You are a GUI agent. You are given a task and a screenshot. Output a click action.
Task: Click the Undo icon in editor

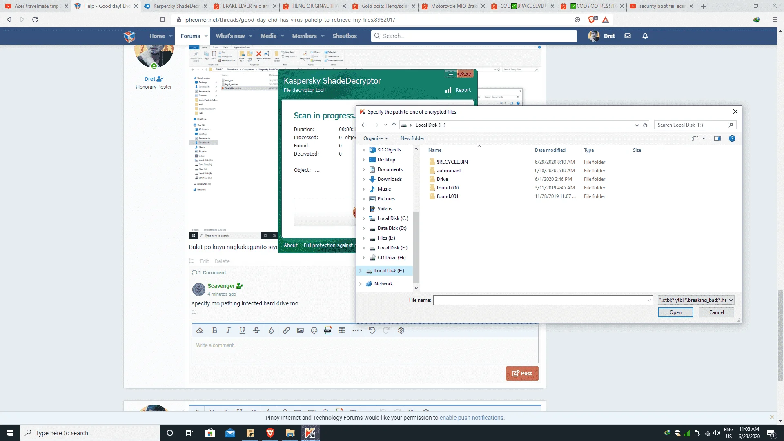pyautogui.click(x=372, y=330)
